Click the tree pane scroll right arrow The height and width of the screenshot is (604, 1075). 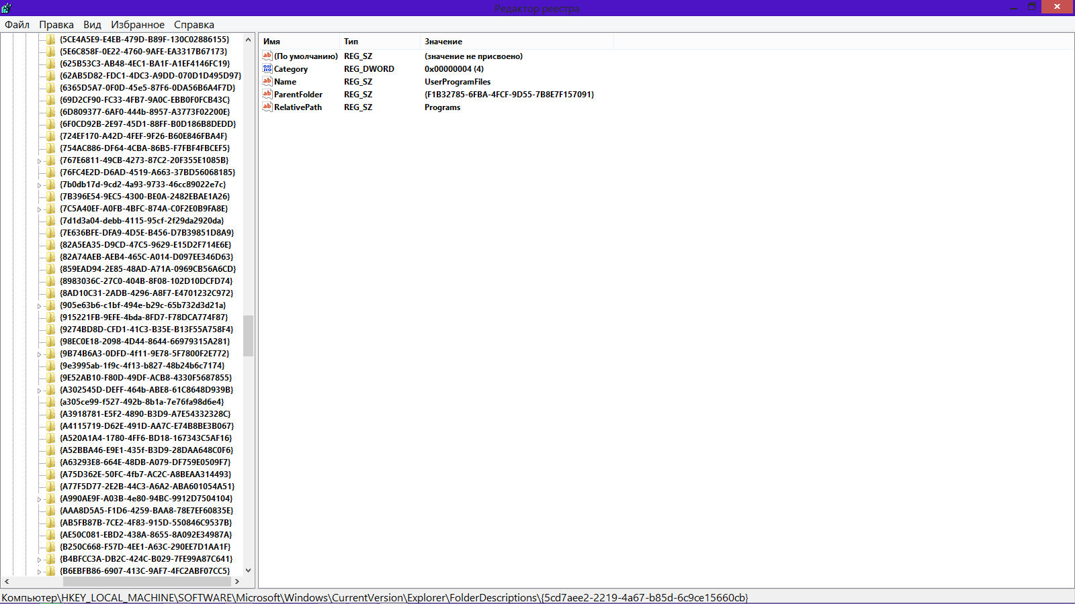click(x=236, y=581)
